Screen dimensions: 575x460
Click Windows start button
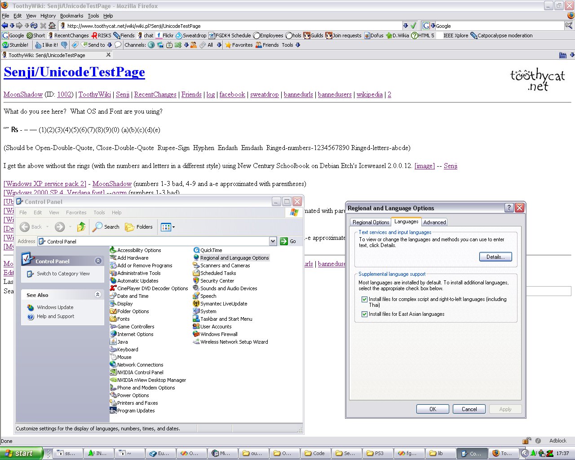pyautogui.click(x=22, y=453)
